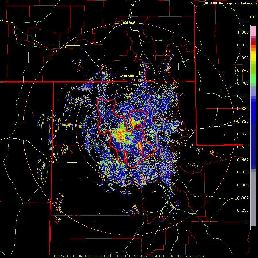Viewport: 258px width, 258px height.
Task: Click the 0.680 legend value
Action: [243, 109]
